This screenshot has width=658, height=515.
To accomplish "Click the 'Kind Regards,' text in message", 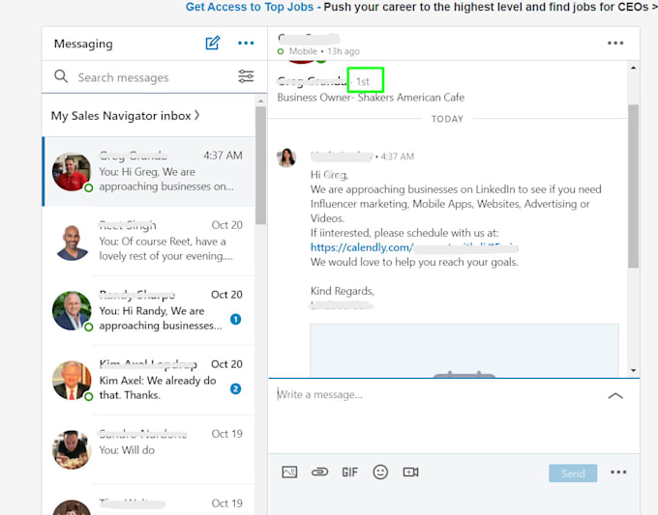I will 342,291.
